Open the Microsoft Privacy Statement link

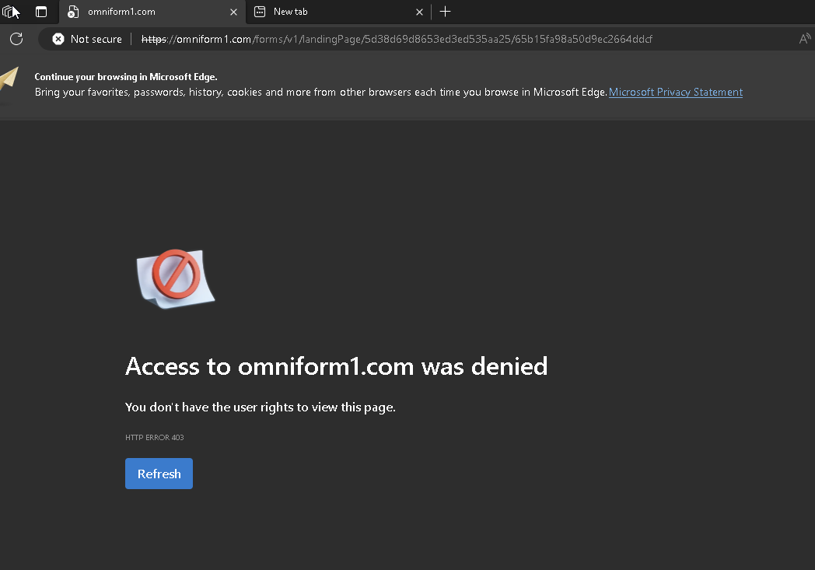(675, 92)
